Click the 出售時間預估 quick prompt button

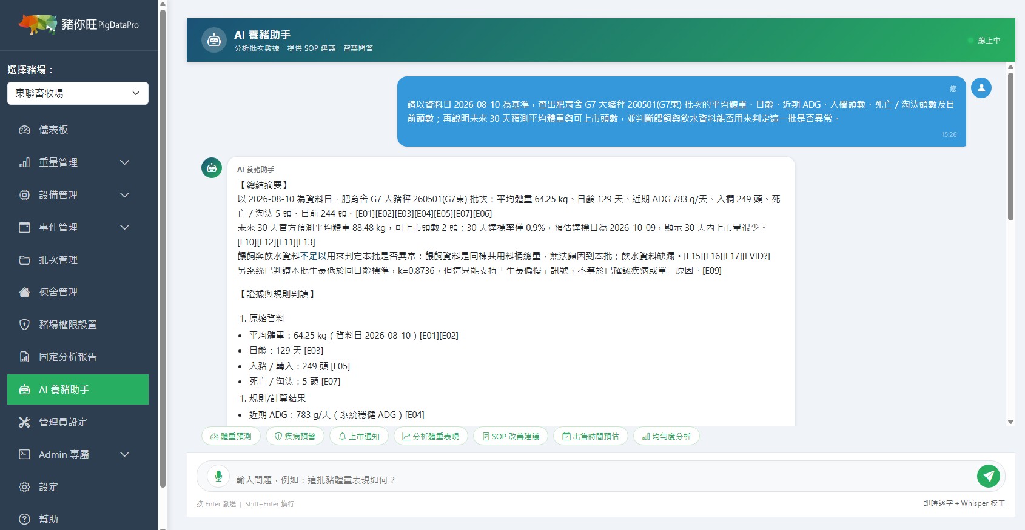pyautogui.click(x=591, y=436)
